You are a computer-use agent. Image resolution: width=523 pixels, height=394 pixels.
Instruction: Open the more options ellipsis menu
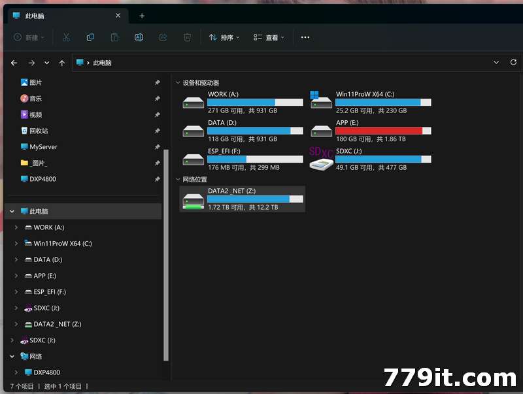[x=305, y=37]
